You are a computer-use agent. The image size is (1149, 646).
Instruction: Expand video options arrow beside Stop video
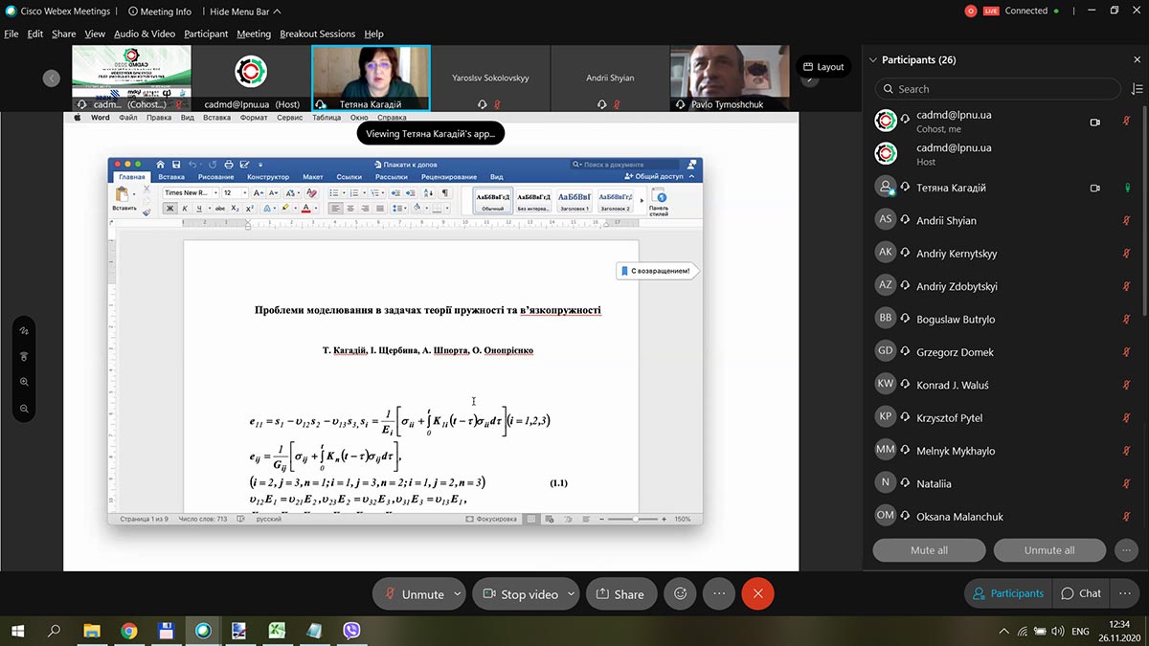pyautogui.click(x=571, y=593)
